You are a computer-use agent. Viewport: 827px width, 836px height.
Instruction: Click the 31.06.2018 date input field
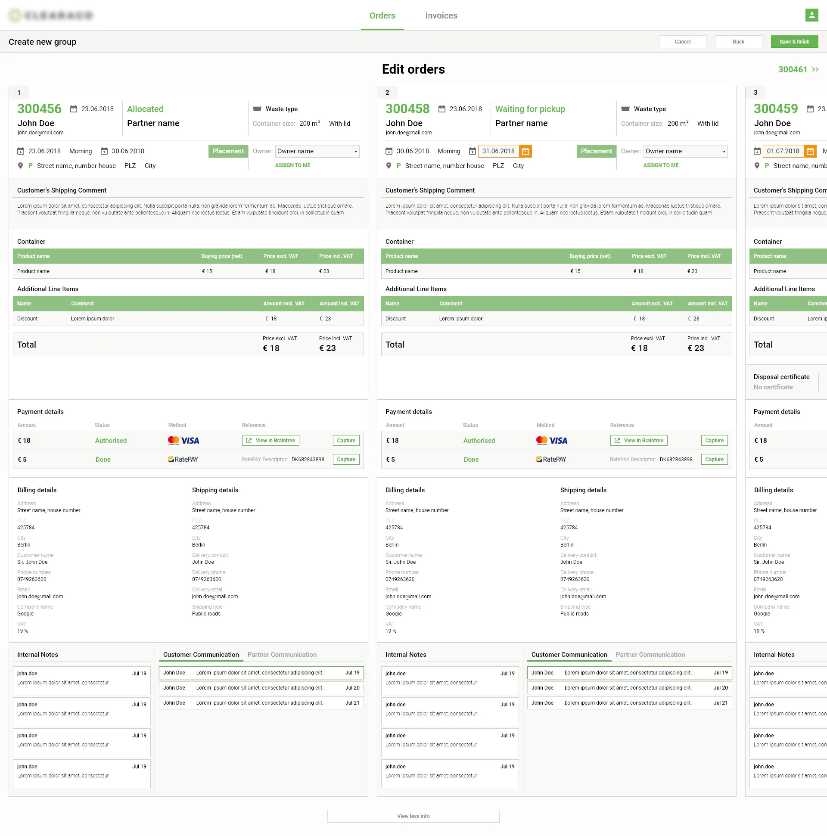coord(498,151)
